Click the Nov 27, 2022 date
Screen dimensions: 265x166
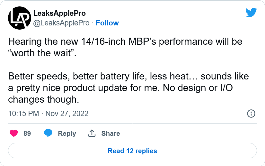pos(67,114)
